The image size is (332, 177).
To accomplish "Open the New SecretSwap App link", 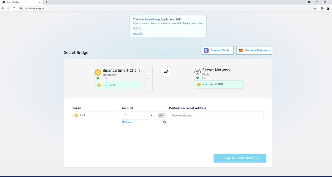I will click(152, 20).
